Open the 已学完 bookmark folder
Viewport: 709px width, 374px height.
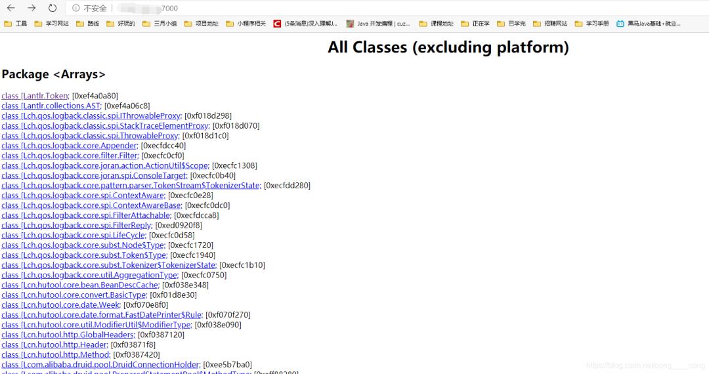pos(511,24)
